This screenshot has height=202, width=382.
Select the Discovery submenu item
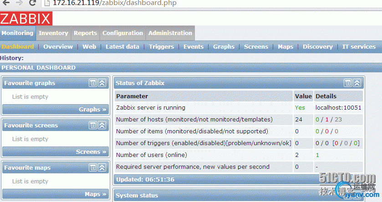318,47
